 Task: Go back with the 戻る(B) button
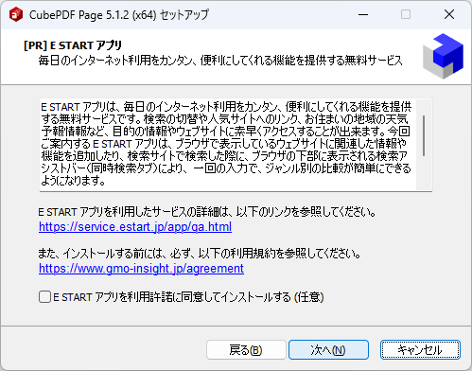246,350
